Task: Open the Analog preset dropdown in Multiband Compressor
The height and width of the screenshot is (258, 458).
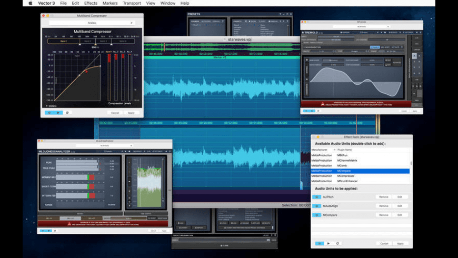Action: [92, 23]
